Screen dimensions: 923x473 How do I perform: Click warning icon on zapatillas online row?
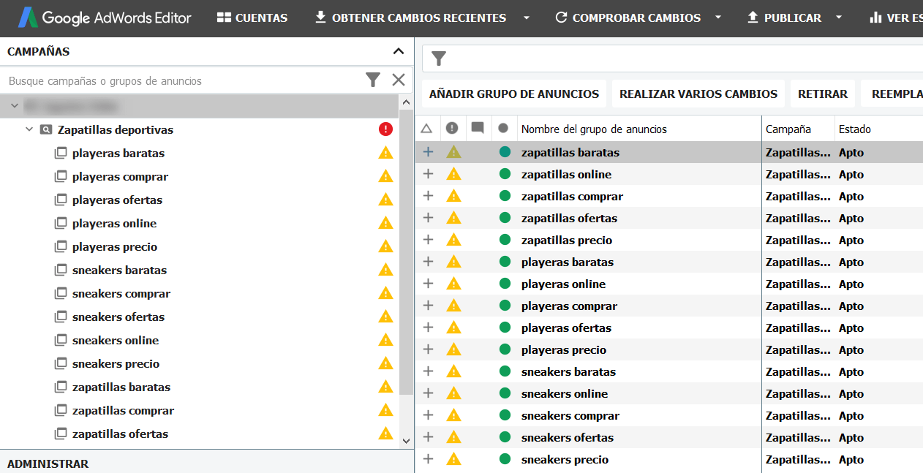453,174
